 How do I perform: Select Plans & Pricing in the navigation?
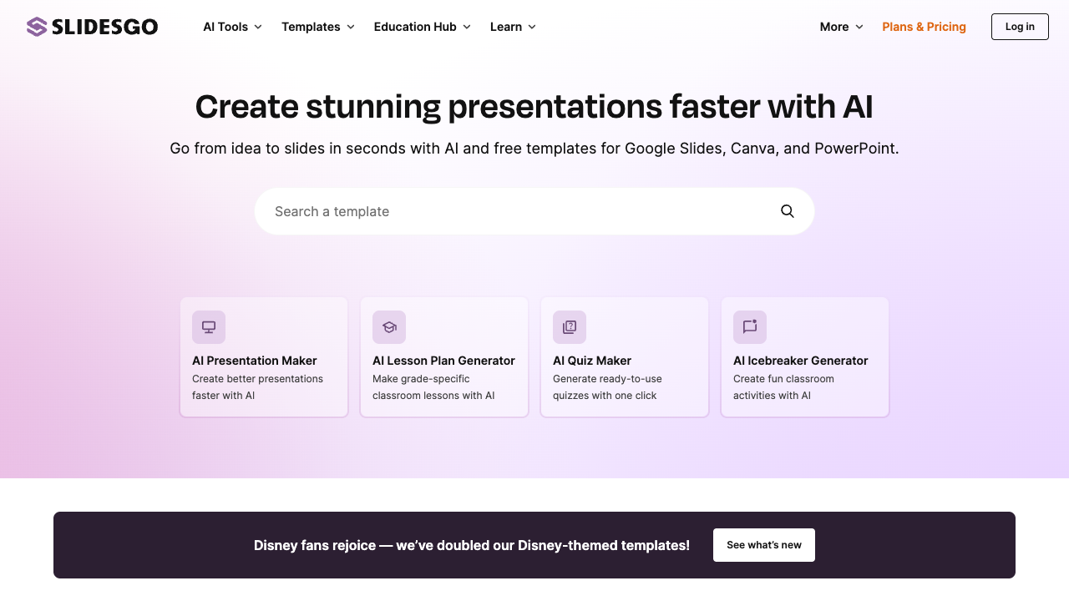click(924, 27)
